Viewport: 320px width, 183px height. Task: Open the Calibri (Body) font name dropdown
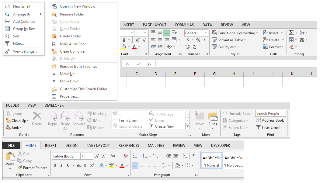point(78,156)
